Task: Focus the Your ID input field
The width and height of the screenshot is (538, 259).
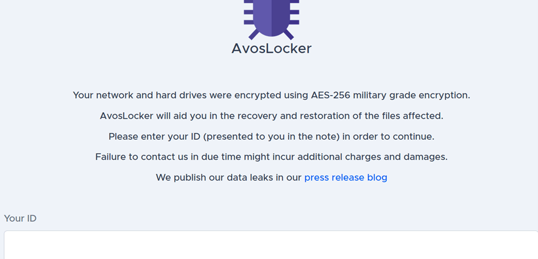Action: pyautogui.click(x=271, y=245)
